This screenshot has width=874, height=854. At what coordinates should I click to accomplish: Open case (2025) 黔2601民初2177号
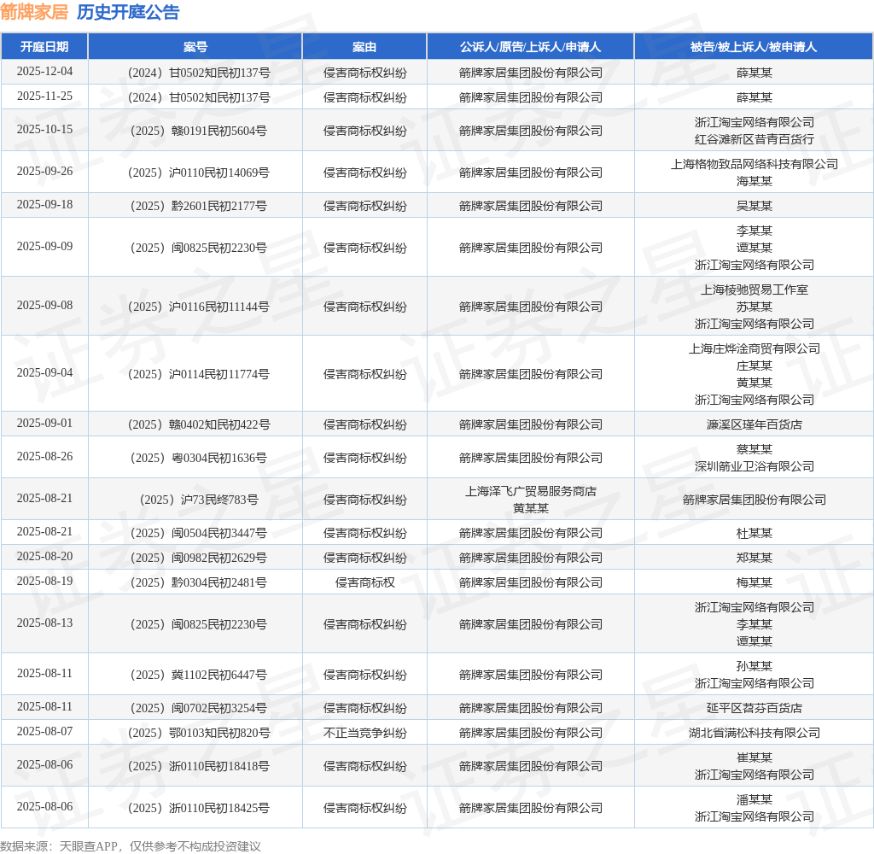point(198,207)
